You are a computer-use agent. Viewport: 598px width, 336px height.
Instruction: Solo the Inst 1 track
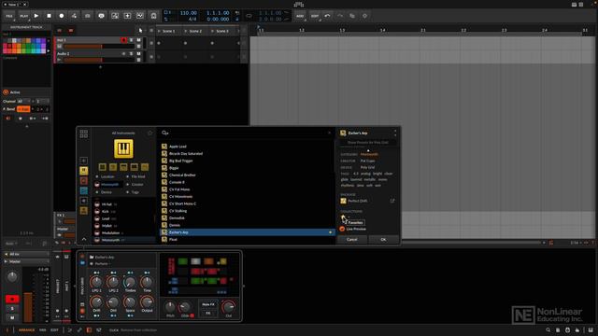click(131, 40)
